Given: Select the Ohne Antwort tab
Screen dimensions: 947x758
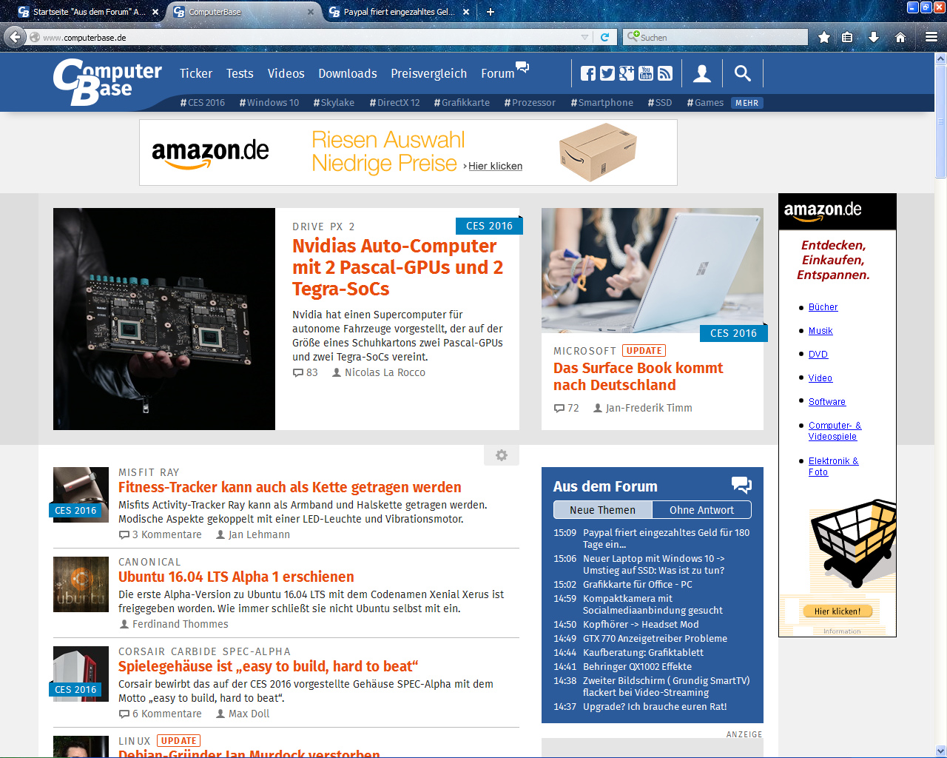Looking at the screenshot, I should point(701,510).
